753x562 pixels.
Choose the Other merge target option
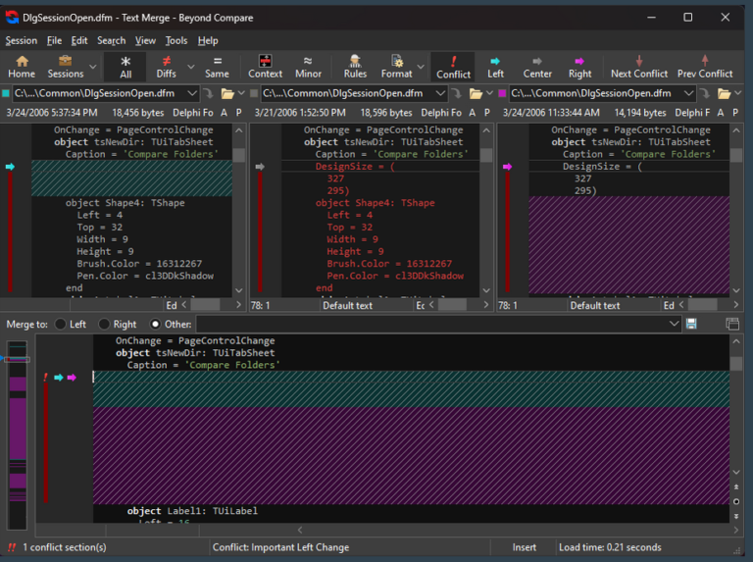point(155,325)
